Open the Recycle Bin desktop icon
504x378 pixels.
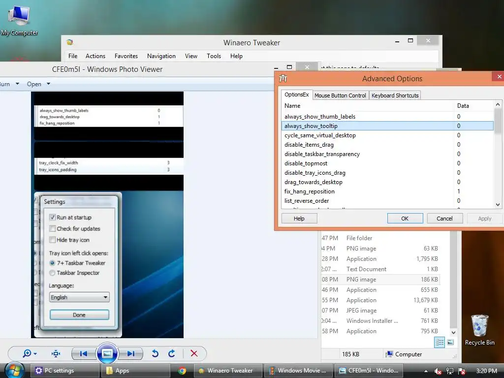(x=479, y=330)
